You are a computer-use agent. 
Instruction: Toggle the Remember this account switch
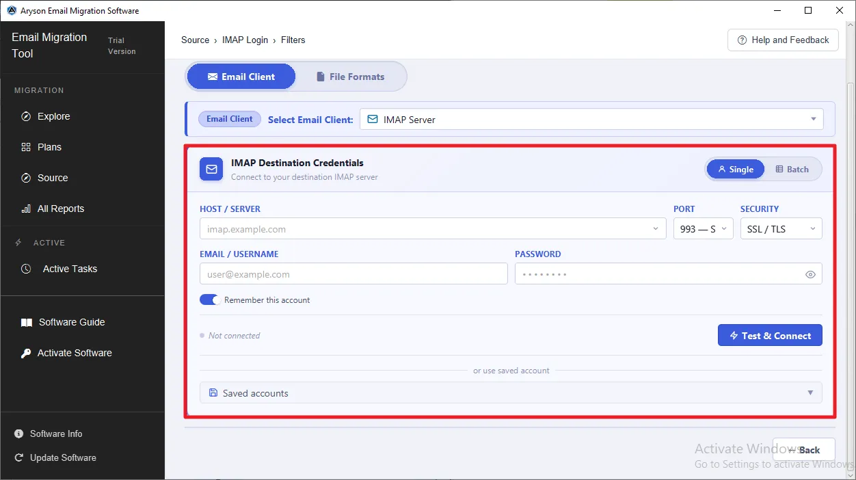209,300
